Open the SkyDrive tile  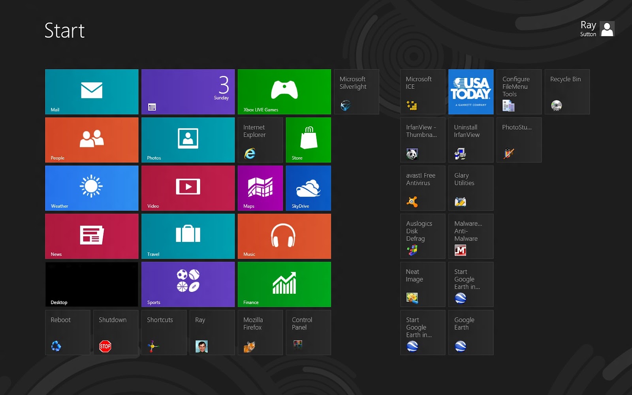[308, 188]
